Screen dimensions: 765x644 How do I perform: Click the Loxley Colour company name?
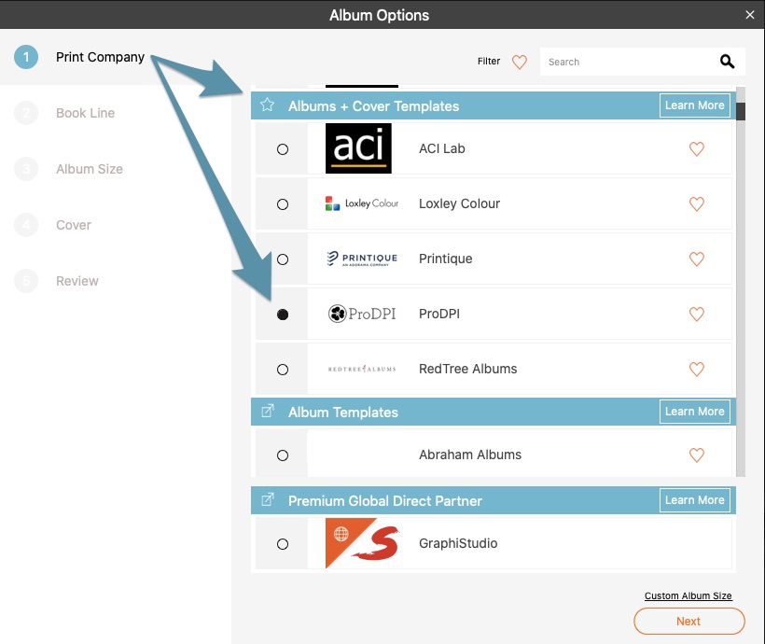click(x=460, y=203)
